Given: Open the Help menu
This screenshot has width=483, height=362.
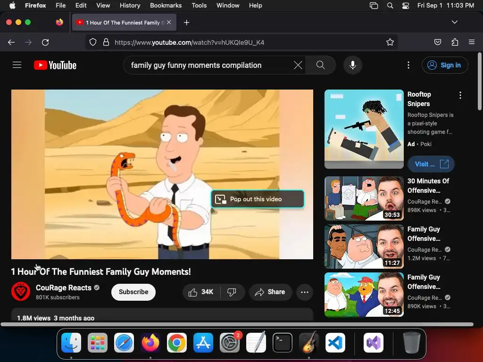Looking at the screenshot, I should (x=255, y=5).
